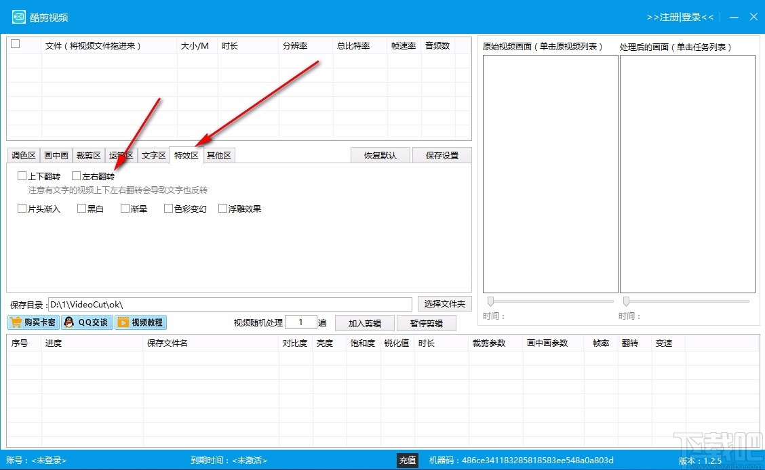Enable 片头渐入 fade-in checkbox

click(22, 209)
